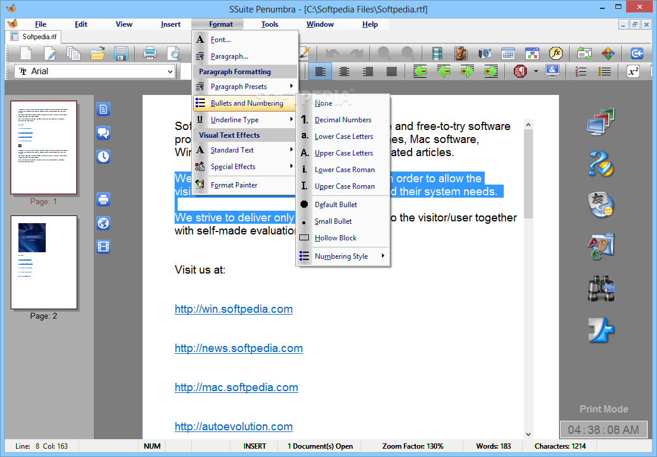Viewport: 657px width, 457px height.
Task: Toggle justify alignment
Action: pyautogui.click(x=391, y=72)
